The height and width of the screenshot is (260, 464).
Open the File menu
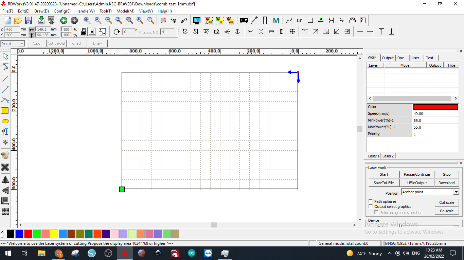pos(7,11)
